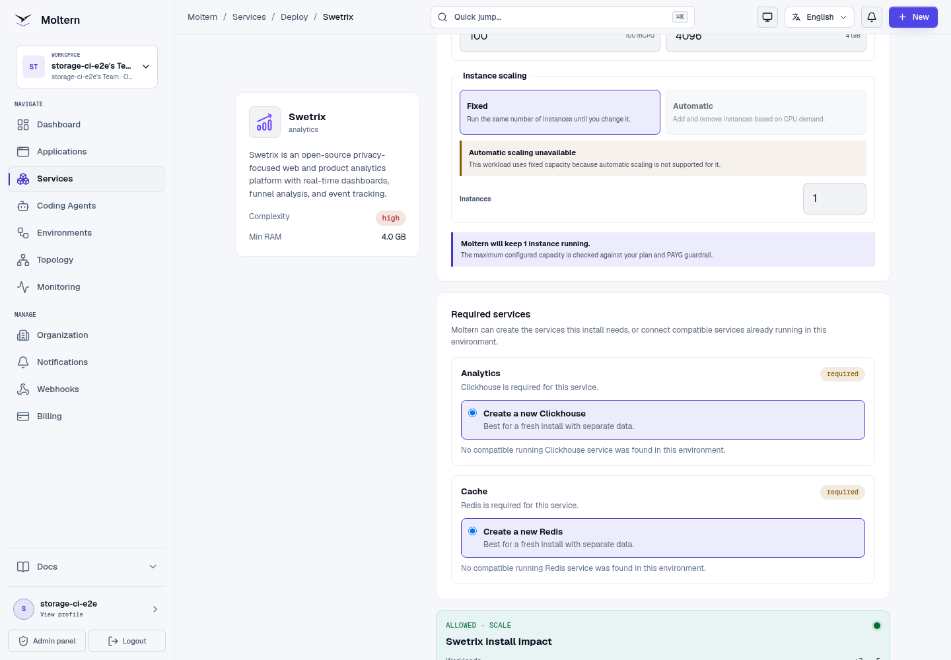This screenshot has height=660, width=951.
Task: Open storage-ci-e2e profile chevron
Action: pos(155,609)
